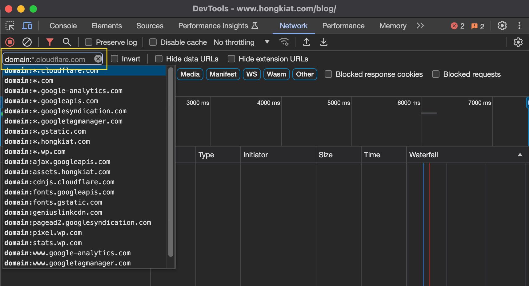Clear the network log
This screenshot has width=529, height=286.
(27, 42)
